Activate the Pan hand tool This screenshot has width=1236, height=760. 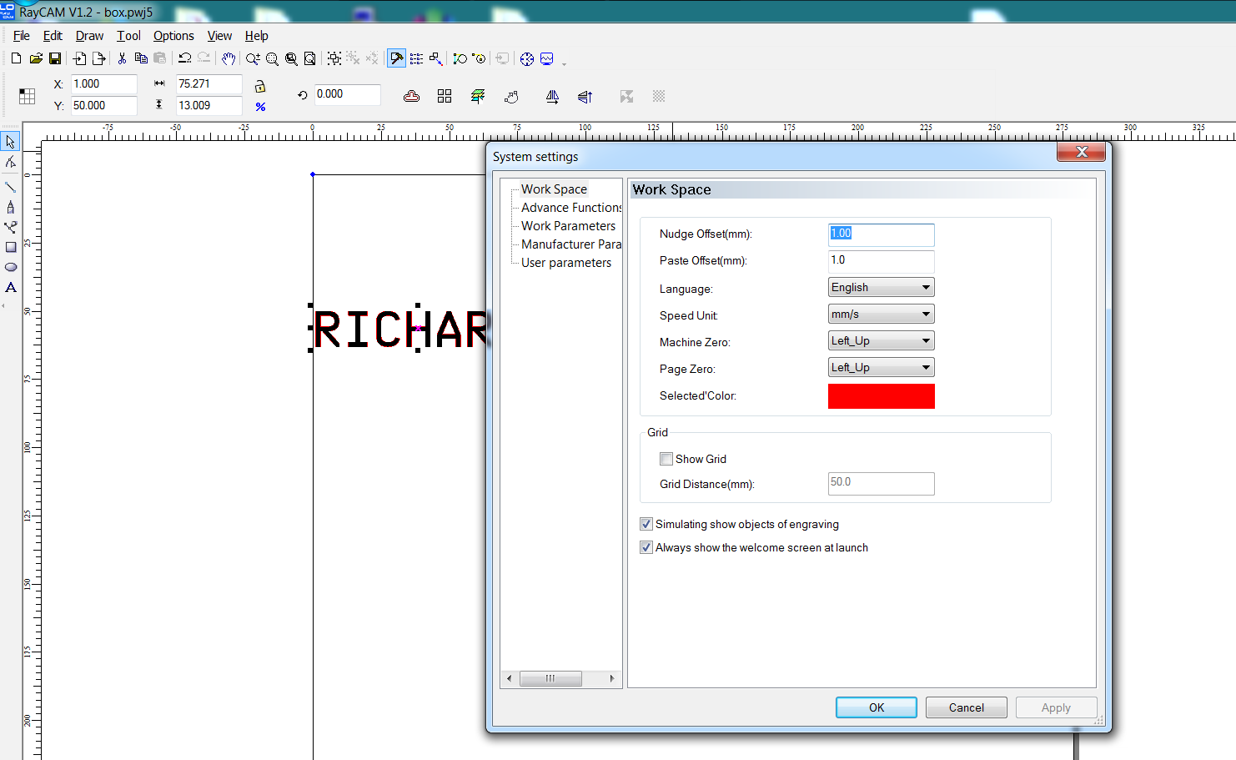(228, 58)
